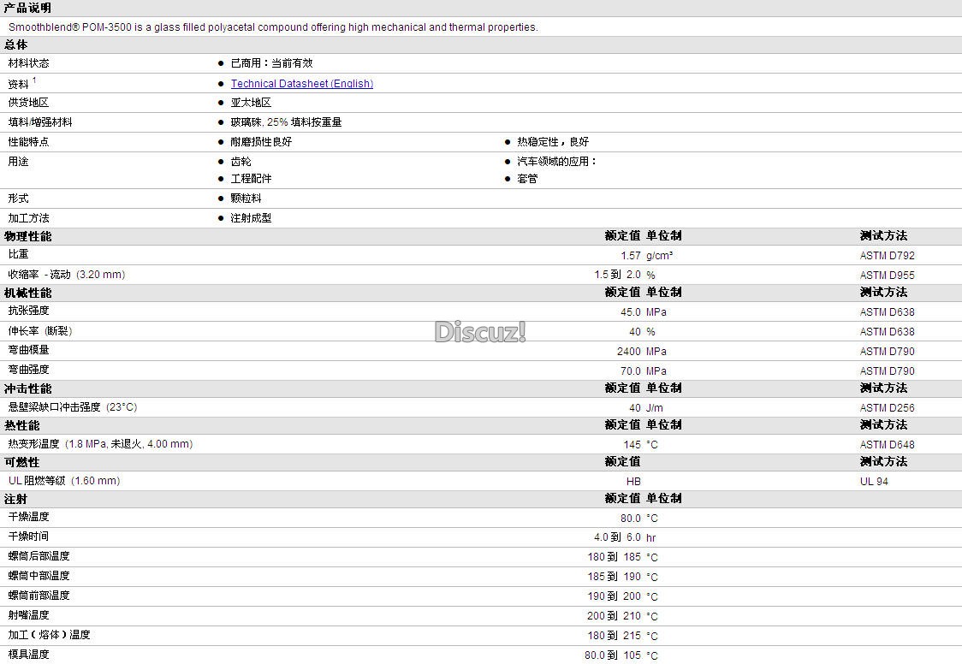Click the 干燥温度 value 80.0
The image size is (962, 664).
631,518
